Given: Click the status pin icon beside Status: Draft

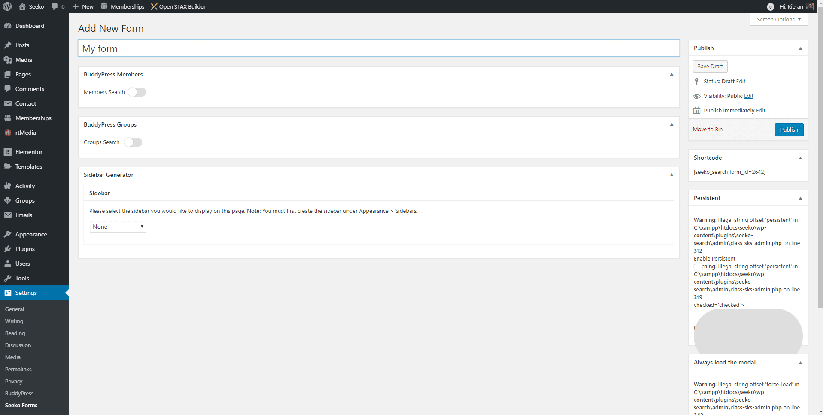Looking at the screenshot, I should [x=697, y=81].
